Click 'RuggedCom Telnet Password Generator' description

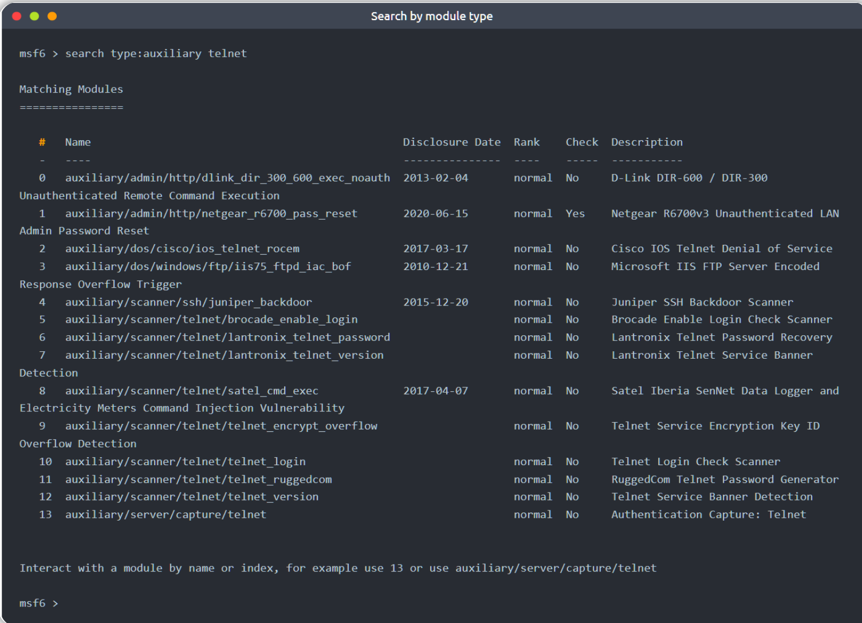tap(725, 479)
